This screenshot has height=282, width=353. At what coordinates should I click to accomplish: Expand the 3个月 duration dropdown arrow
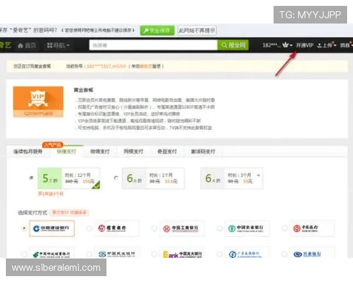(258, 175)
